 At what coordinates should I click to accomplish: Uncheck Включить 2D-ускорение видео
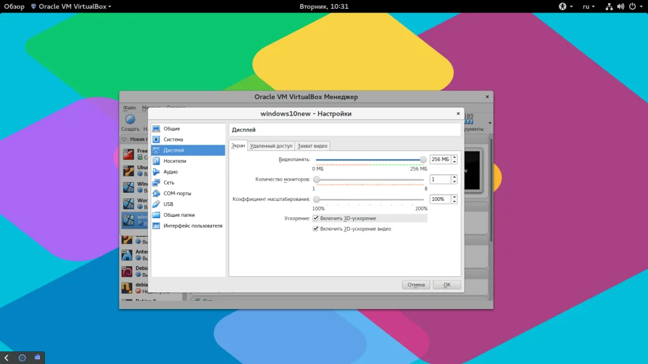[316, 229]
